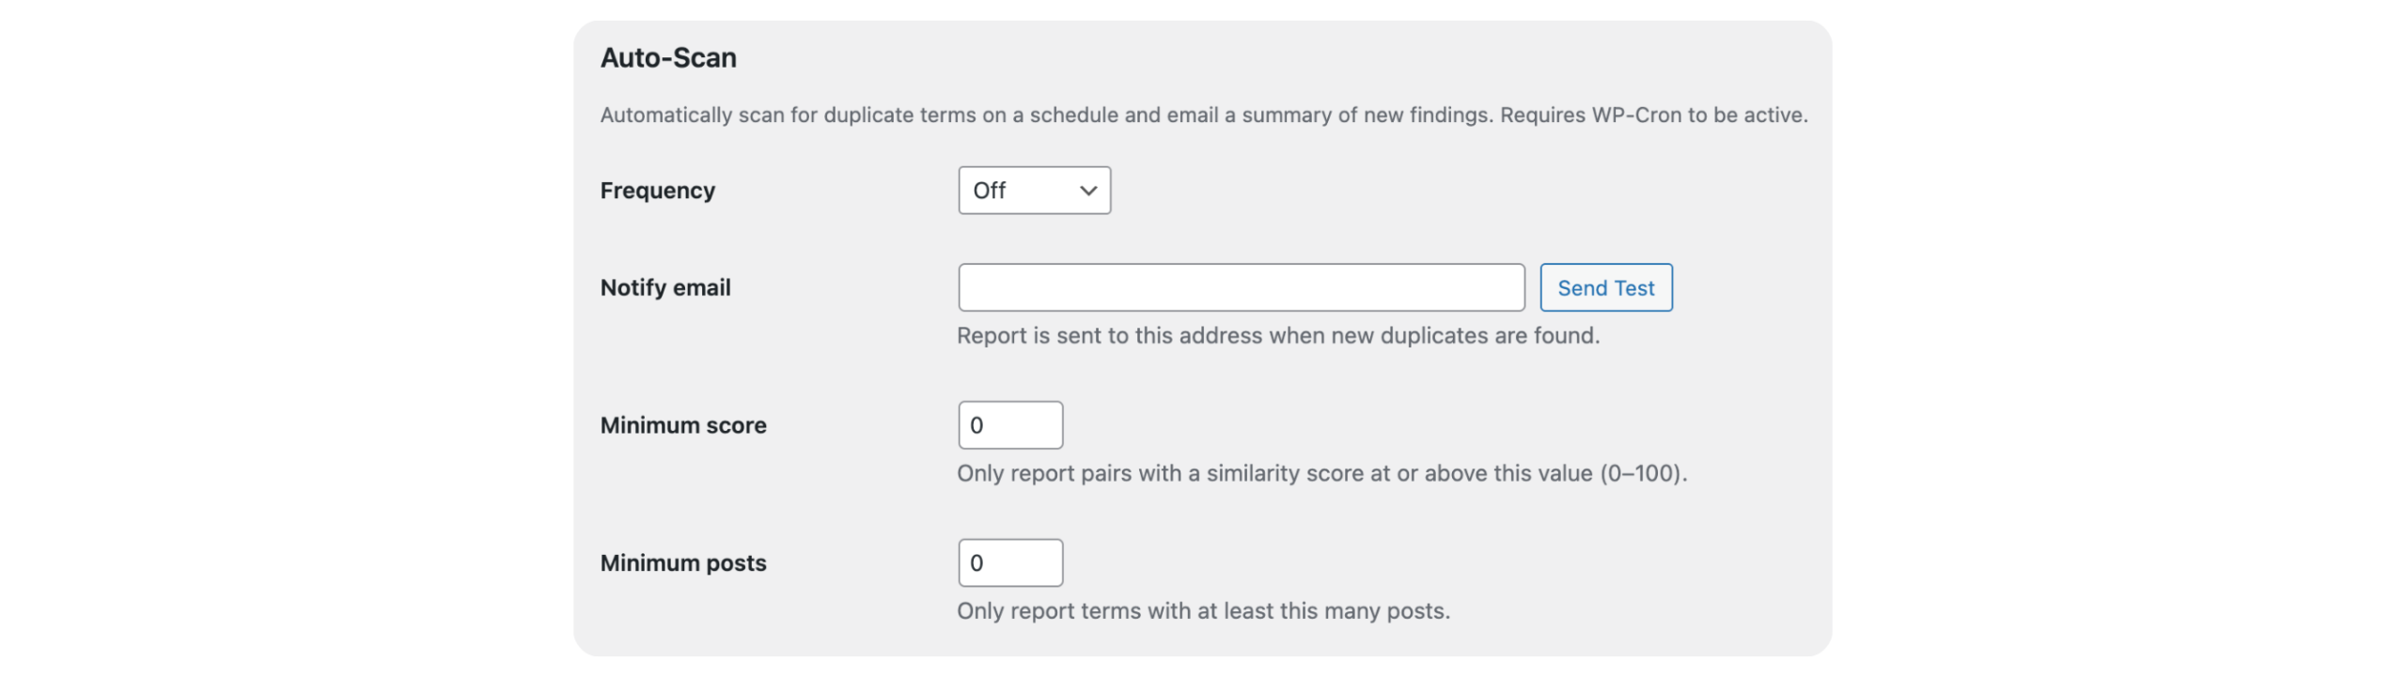Click the "Requires WP-Cron to be active" sentence
Image resolution: width=2406 pixels, height=677 pixels.
coord(1653,115)
